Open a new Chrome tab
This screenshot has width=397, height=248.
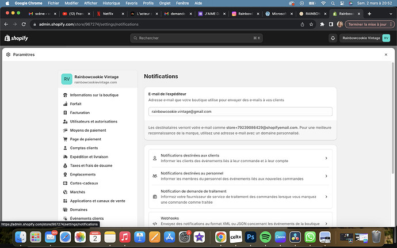tap(369, 14)
